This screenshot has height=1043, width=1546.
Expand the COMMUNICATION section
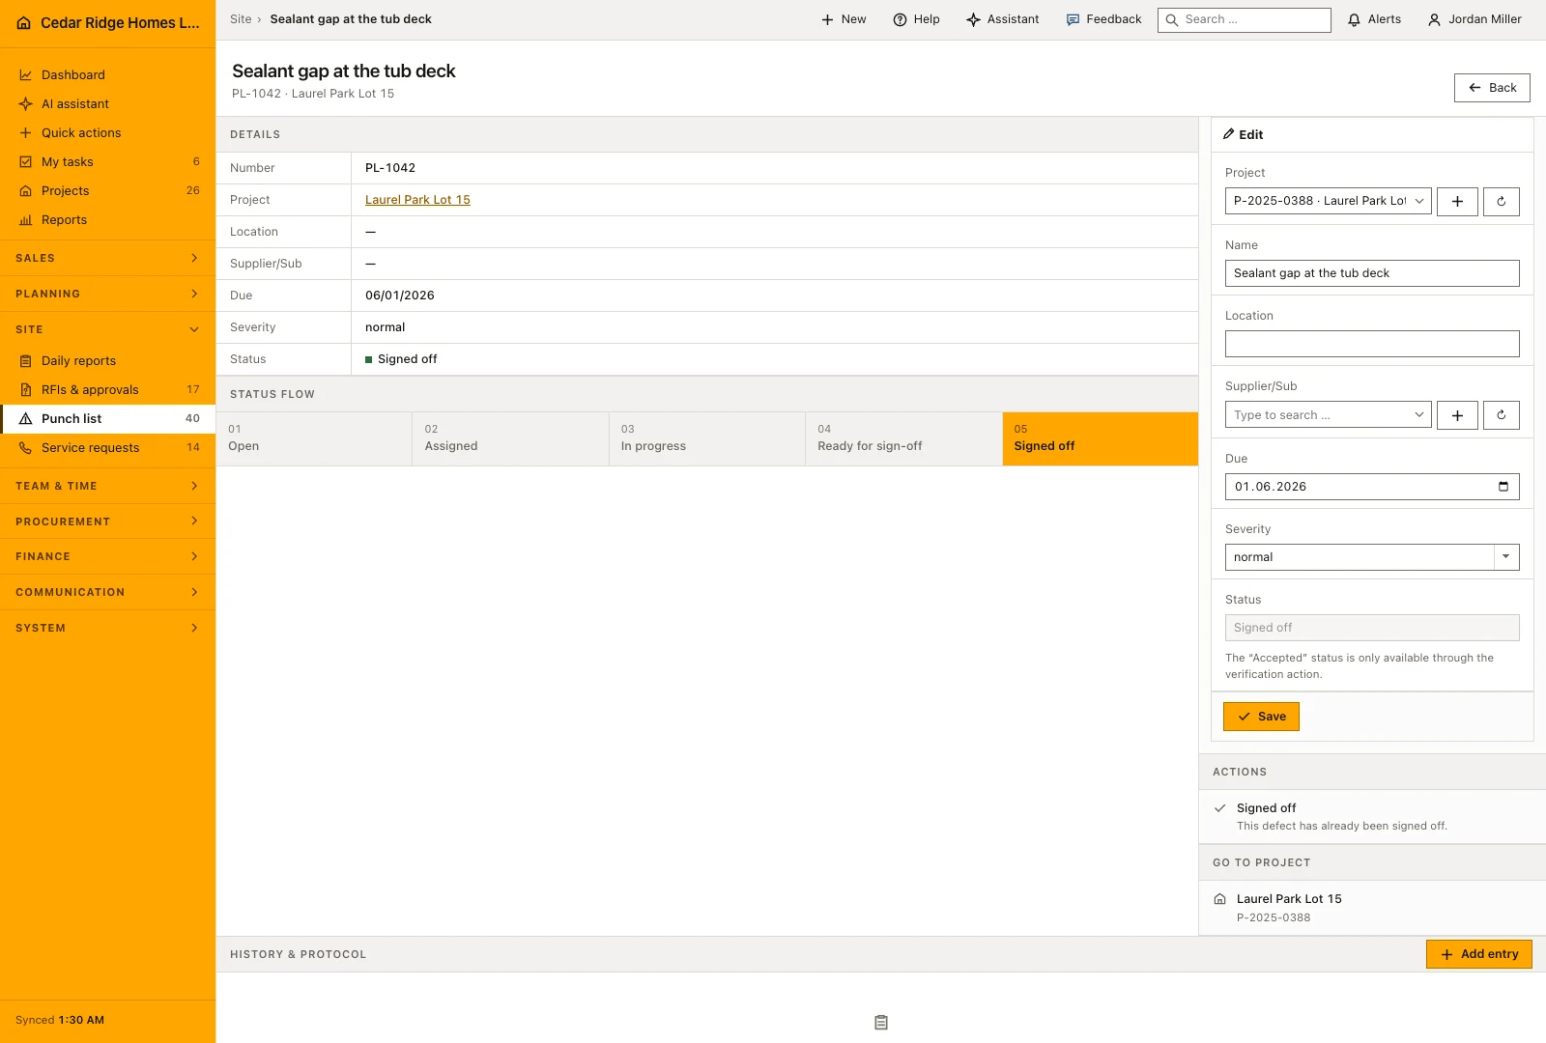coord(107,592)
